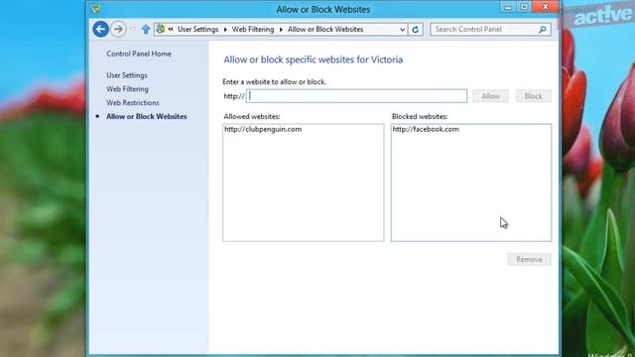Go back with the blue Back arrow

[101, 29]
